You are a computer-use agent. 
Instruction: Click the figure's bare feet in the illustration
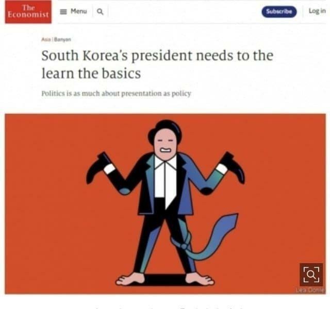(x=165, y=280)
